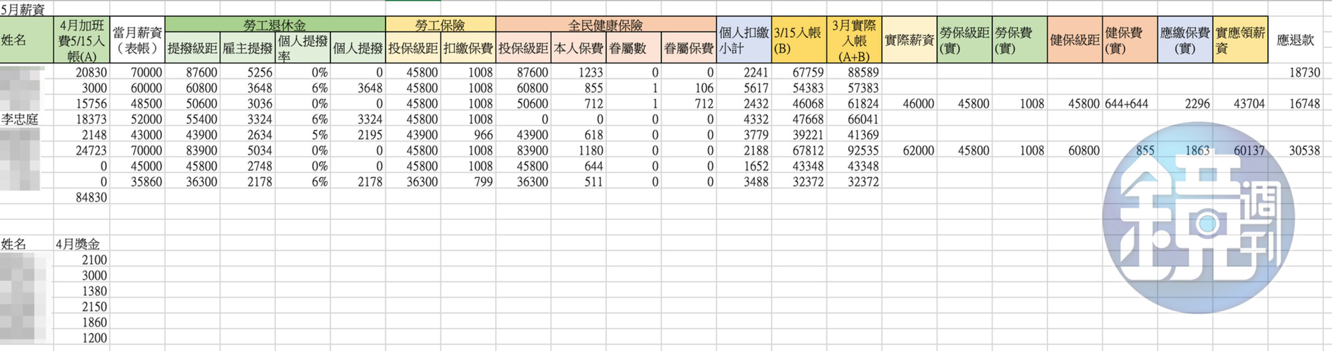This screenshot has height=351, width=1332.
Task: Click the labor premium cell 966
Action: pos(468,135)
